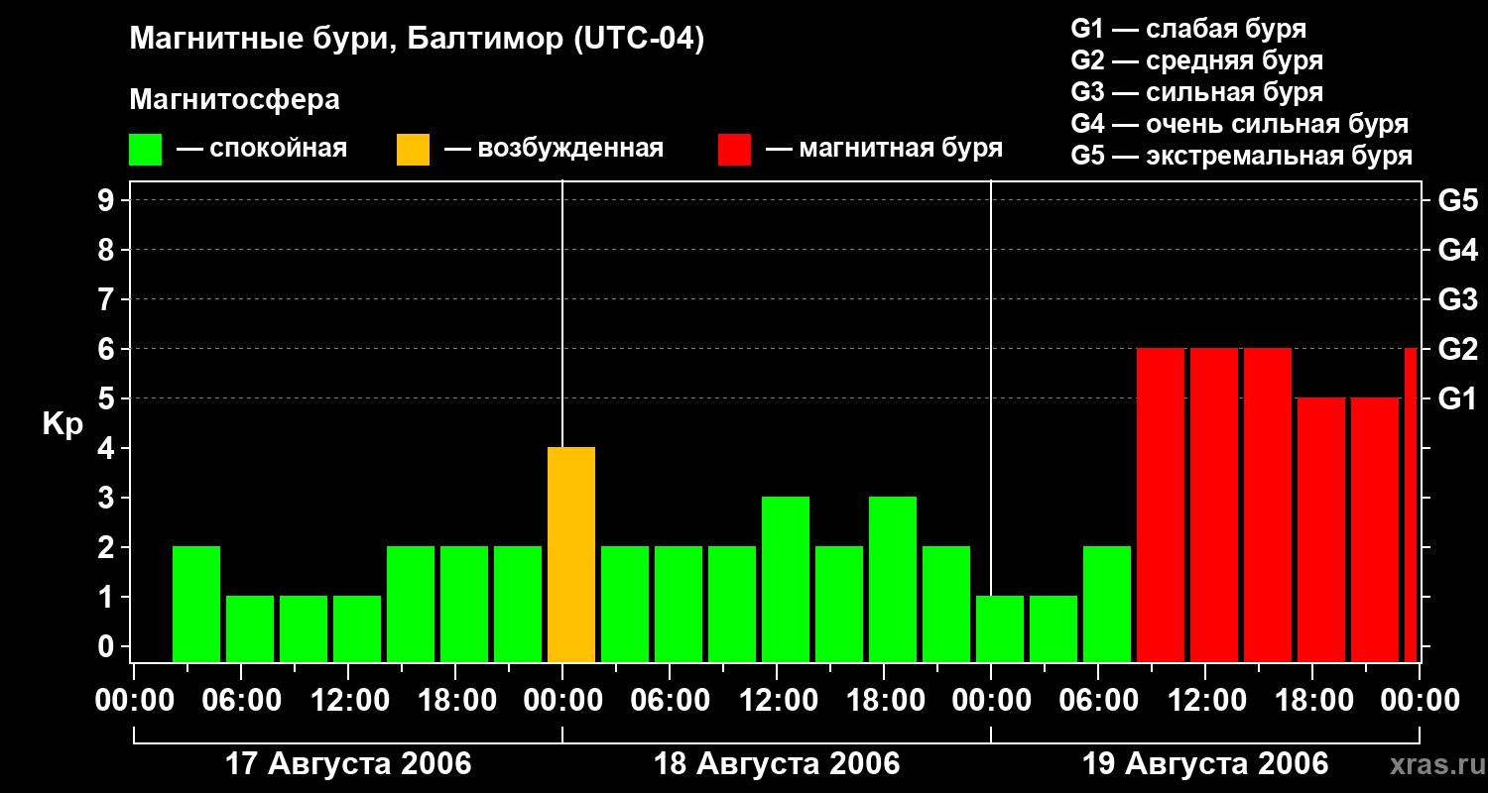Viewport: 1488px width, 793px height.
Task: Click the '00:00' label at the axis start
Action: [x=134, y=701]
